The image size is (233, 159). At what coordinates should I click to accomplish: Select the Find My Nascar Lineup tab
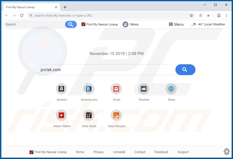tap(31, 7)
